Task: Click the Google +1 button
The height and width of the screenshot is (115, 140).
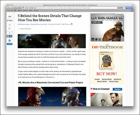Action: tap(9, 28)
